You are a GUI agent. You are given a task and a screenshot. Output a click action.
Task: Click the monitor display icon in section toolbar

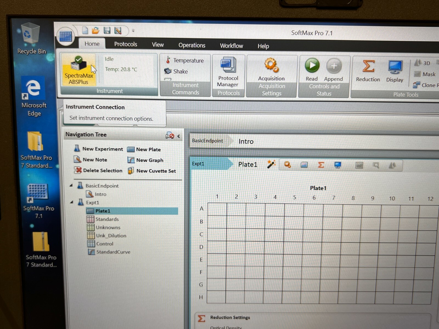337,165
